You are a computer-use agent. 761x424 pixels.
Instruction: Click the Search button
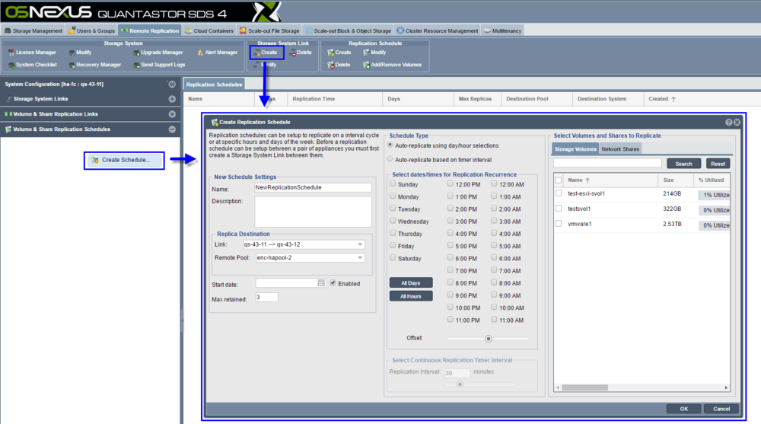click(x=683, y=164)
